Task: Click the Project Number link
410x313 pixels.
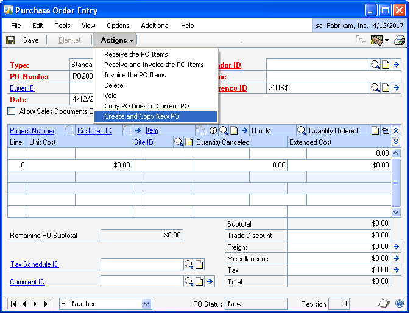Action: [32, 131]
